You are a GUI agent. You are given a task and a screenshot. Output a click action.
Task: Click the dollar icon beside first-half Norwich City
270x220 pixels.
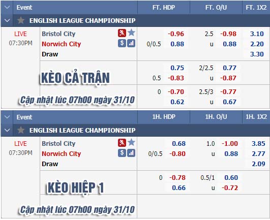tap(122, 153)
